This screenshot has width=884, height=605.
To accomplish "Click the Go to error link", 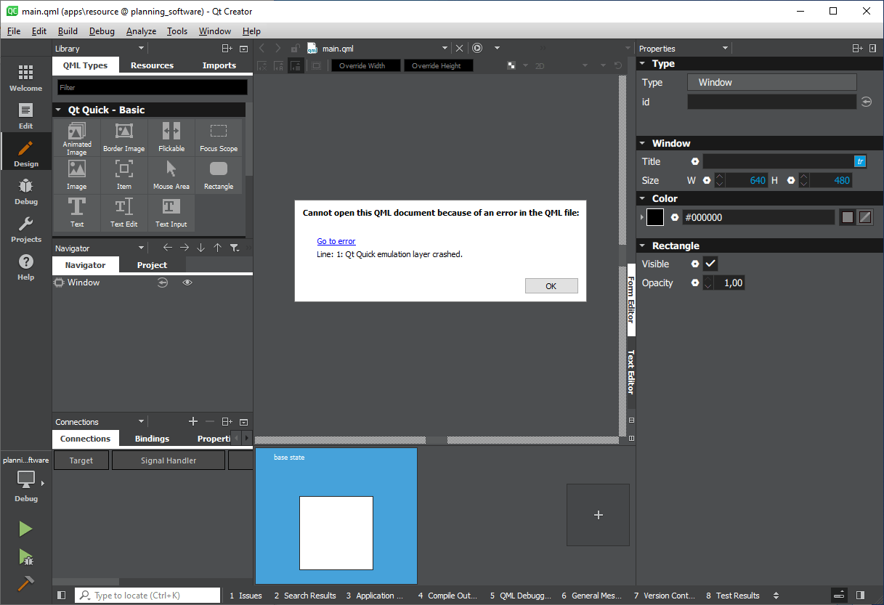I will click(x=336, y=240).
